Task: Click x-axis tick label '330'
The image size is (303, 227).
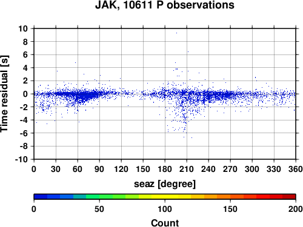Action: (x=274, y=169)
